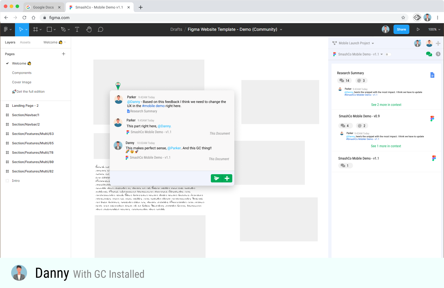Open browser home page icon

pos(33,18)
